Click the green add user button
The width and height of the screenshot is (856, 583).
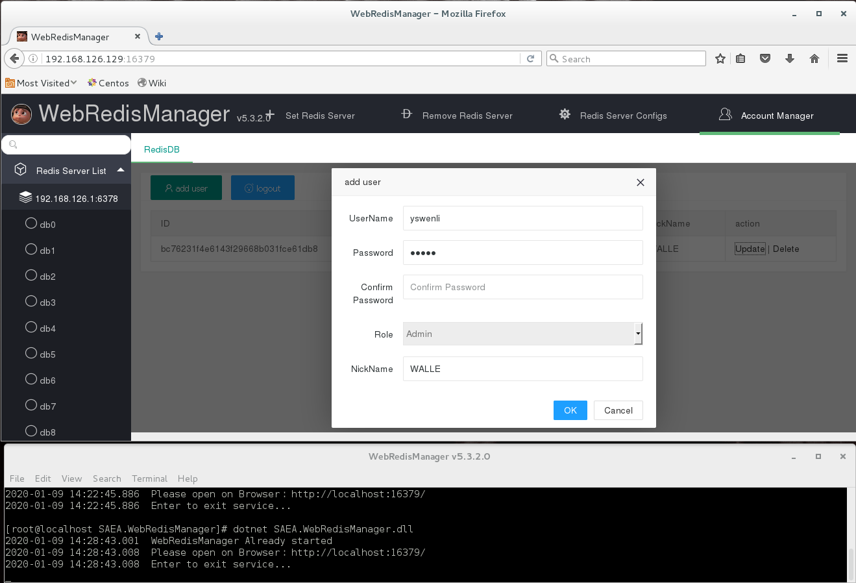(x=186, y=188)
